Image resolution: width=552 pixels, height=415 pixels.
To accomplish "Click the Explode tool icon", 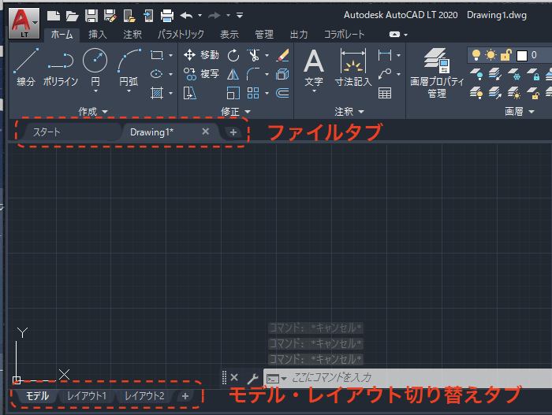I will tap(282, 74).
